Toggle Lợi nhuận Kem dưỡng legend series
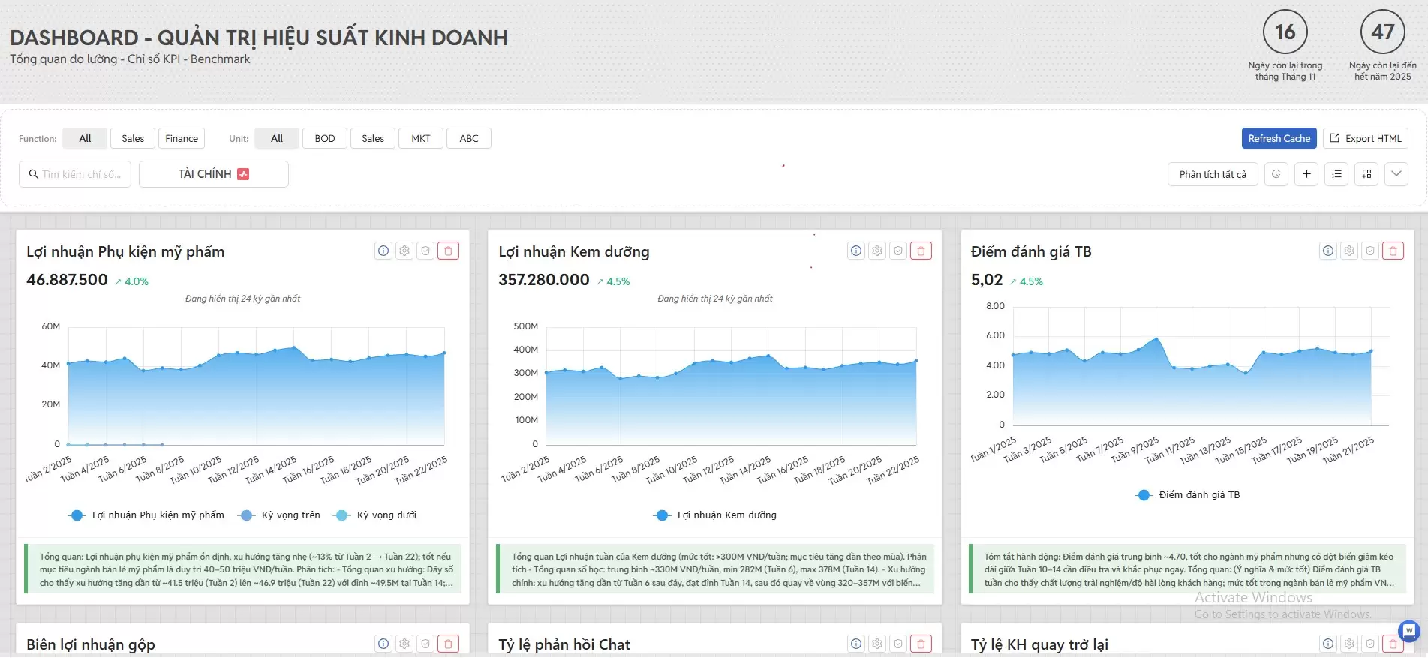The width and height of the screenshot is (1428, 658). [x=717, y=515]
